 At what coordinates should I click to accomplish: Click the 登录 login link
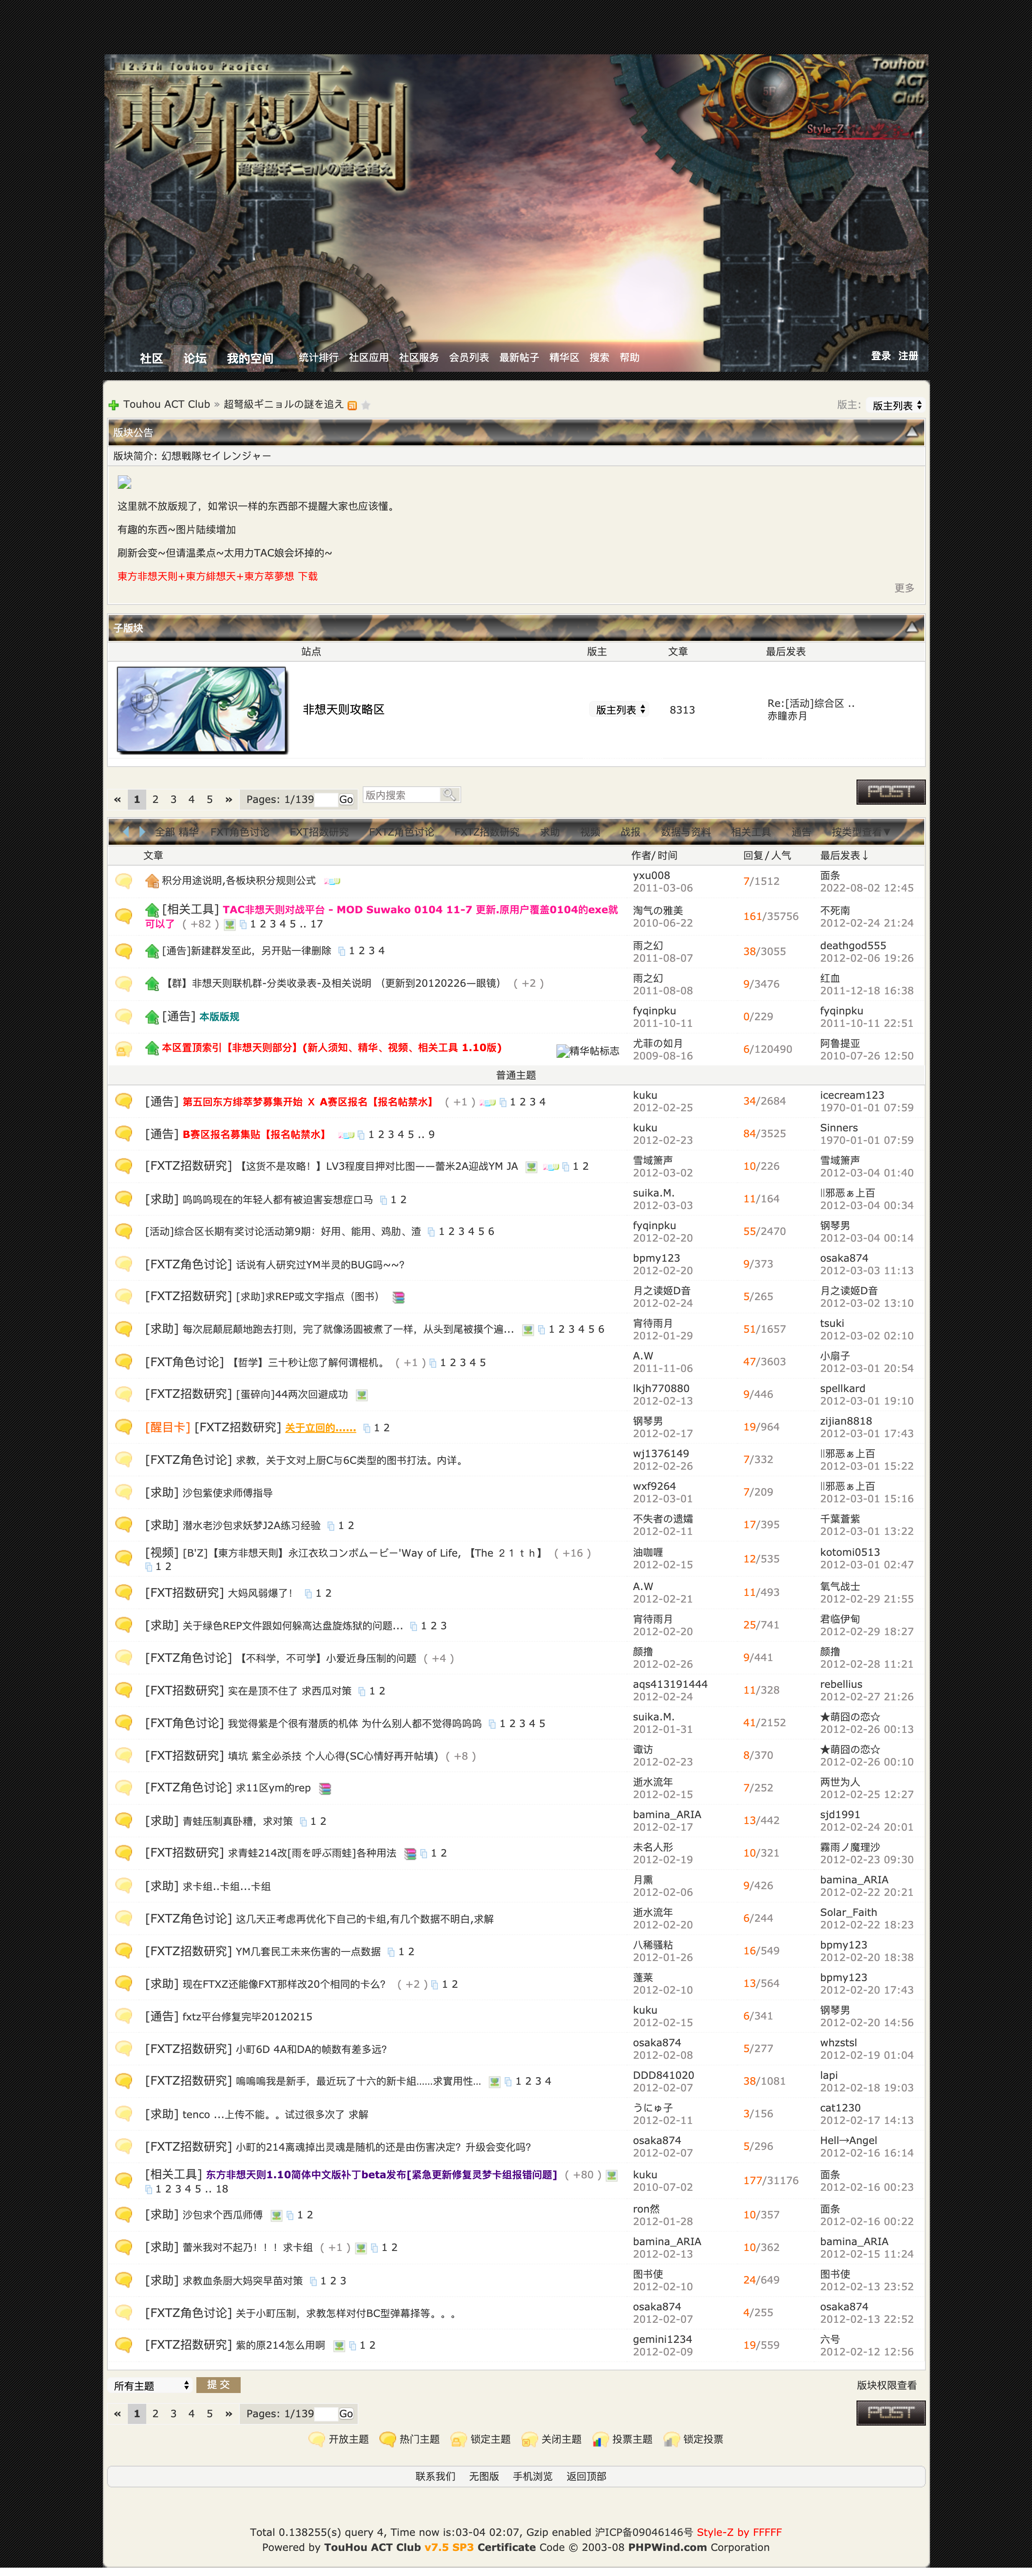point(881,356)
